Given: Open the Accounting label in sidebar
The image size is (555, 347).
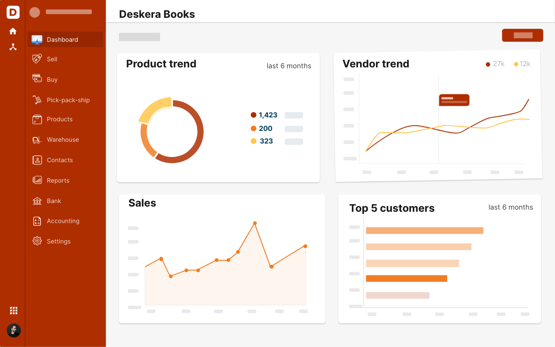Looking at the screenshot, I should (x=63, y=221).
